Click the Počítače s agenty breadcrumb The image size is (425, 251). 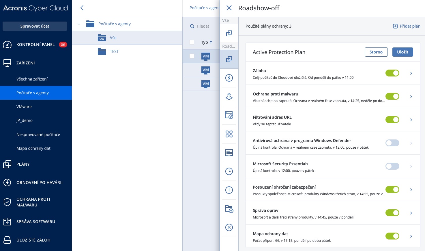205,8
